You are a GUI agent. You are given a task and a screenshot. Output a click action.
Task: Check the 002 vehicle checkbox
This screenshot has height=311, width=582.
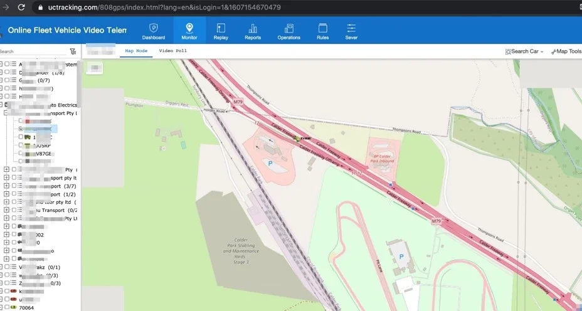coord(14,235)
